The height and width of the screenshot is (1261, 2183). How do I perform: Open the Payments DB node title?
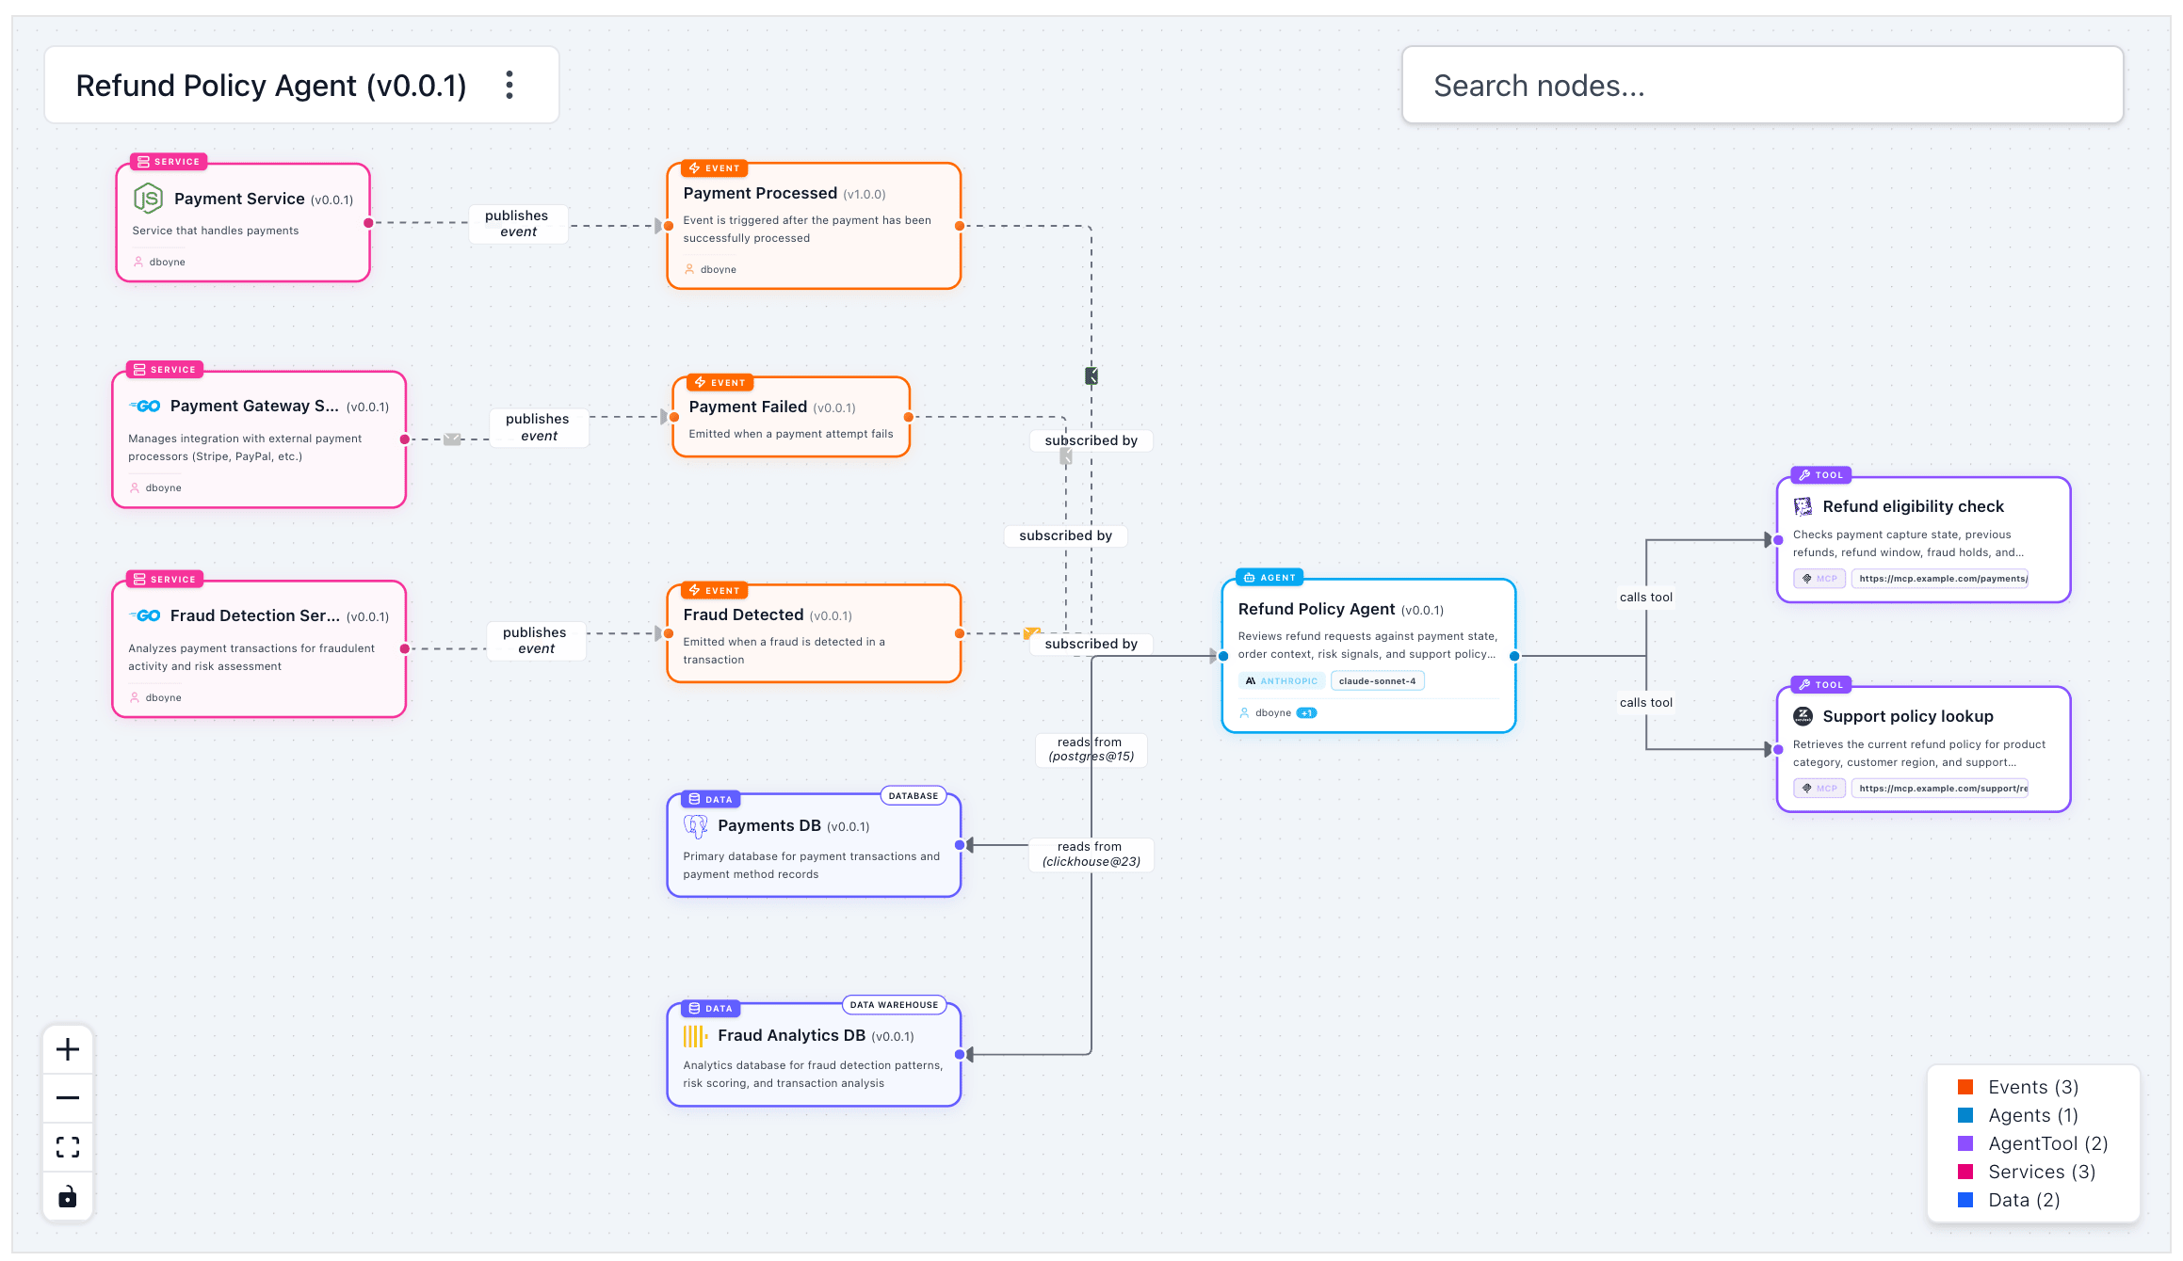click(x=769, y=825)
